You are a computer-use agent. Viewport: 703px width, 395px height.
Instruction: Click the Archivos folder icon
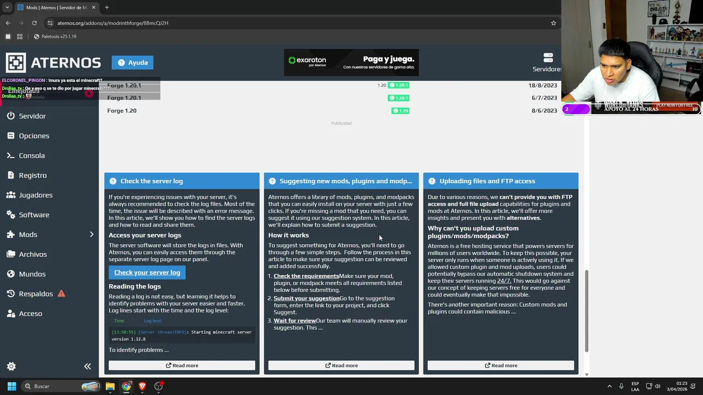tap(11, 254)
